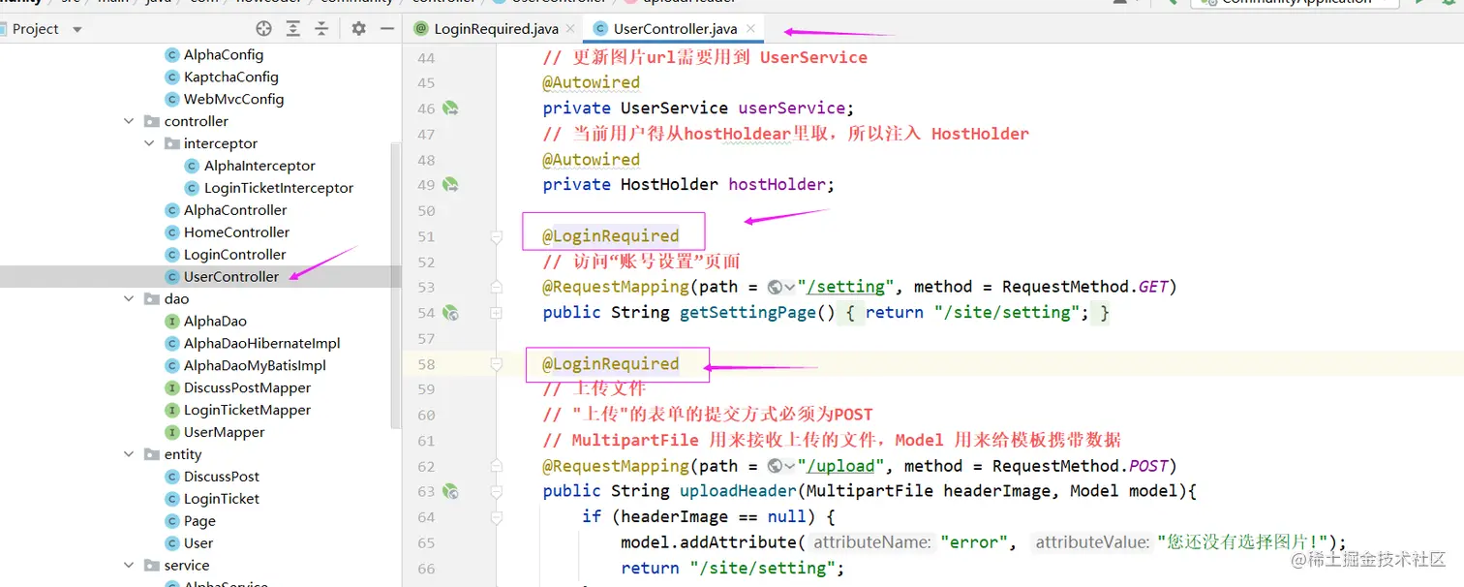This screenshot has height=587, width=1464.
Task: Collapse the controller package
Action: click(129, 121)
